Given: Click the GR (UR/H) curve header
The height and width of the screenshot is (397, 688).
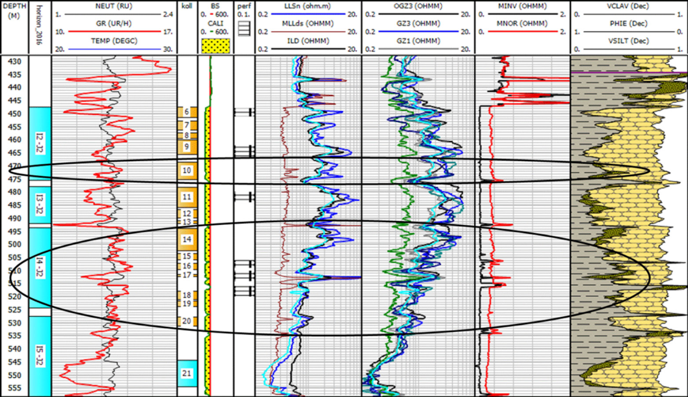Looking at the screenshot, I should click(113, 23).
